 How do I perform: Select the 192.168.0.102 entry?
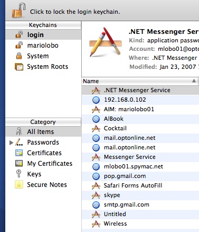[x=140, y=100]
